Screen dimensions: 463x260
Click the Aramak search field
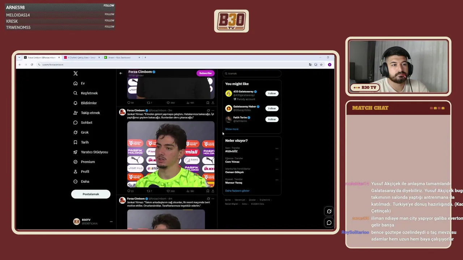pos(252,74)
